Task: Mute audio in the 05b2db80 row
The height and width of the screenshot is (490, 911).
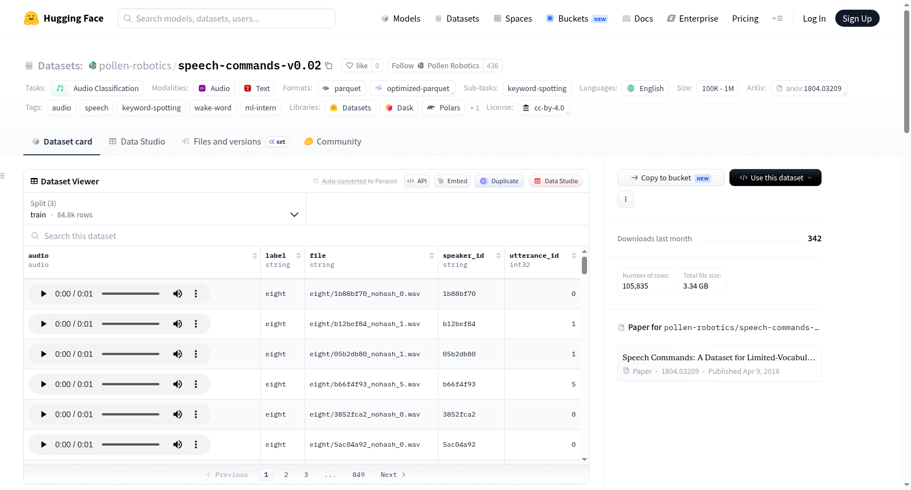Action: pos(178,354)
